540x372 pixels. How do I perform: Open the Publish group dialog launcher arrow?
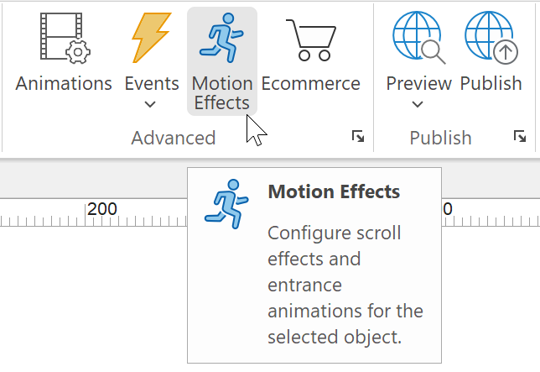click(x=520, y=137)
